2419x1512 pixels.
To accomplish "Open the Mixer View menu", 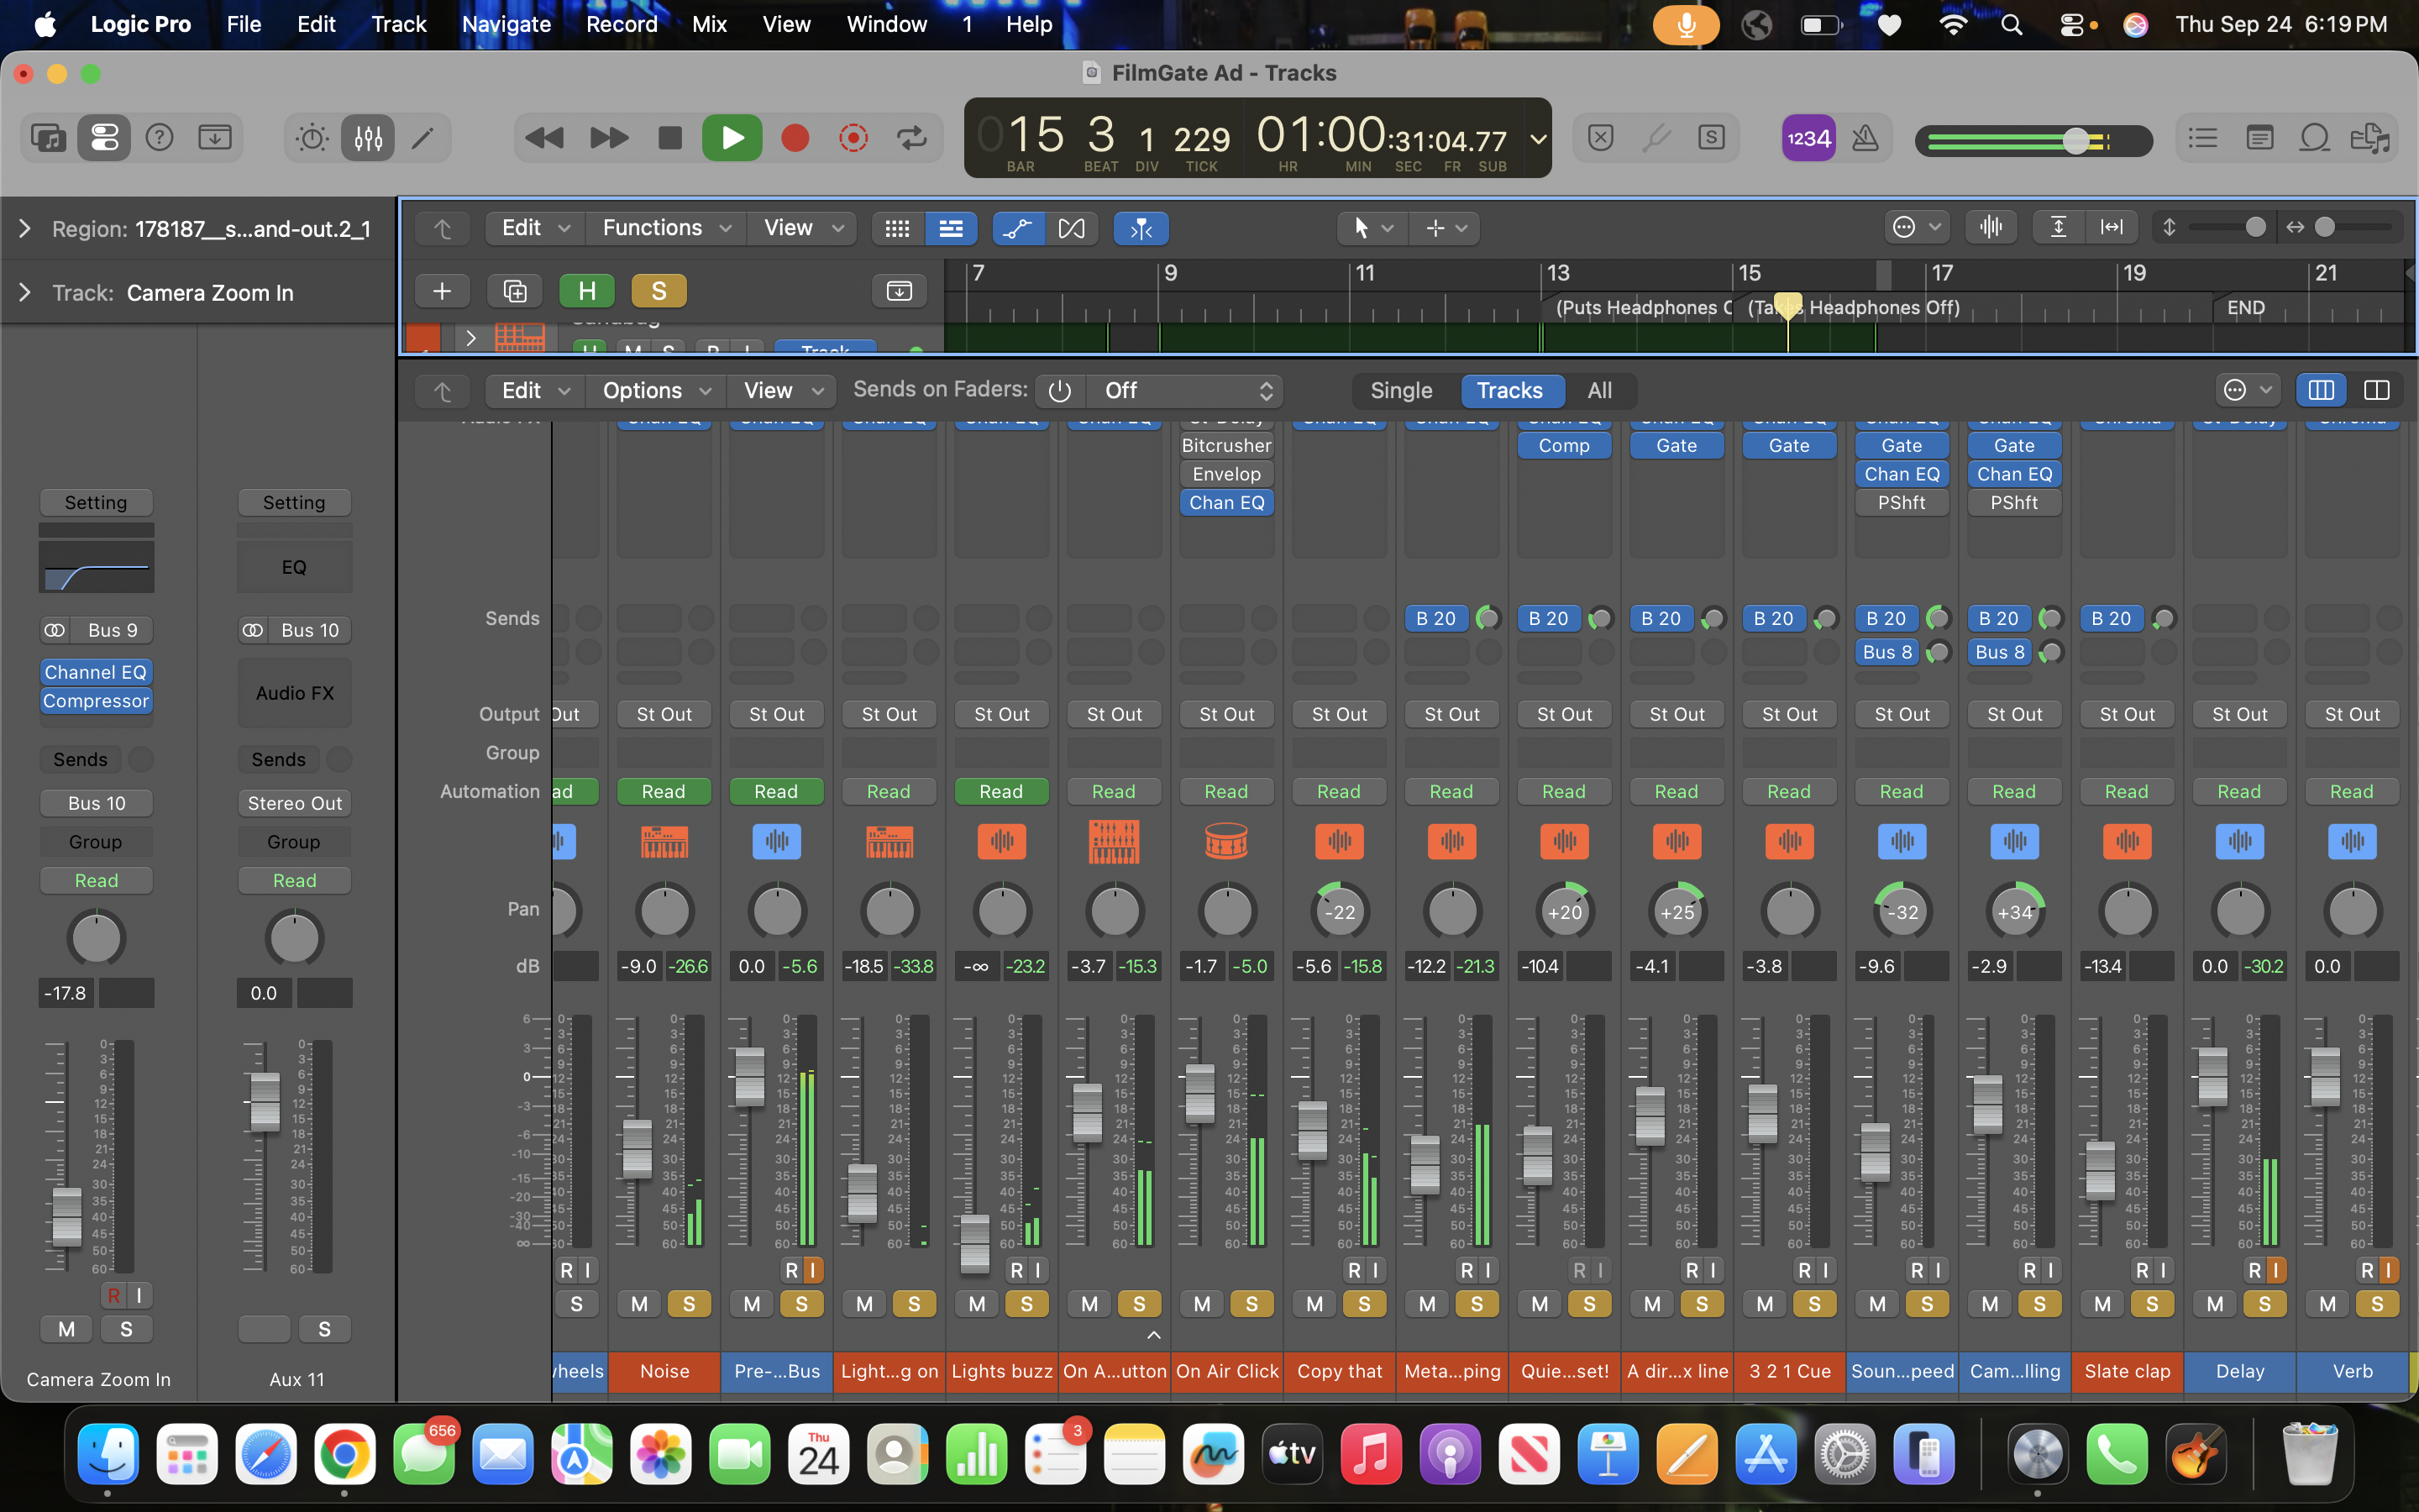I will pos(782,391).
